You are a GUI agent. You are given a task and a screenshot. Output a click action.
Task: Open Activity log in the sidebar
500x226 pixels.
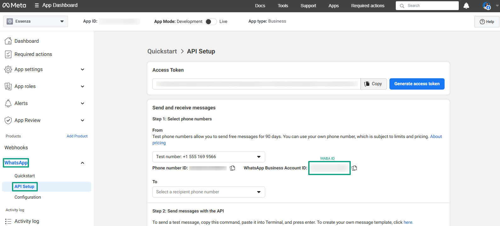tap(27, 221)
